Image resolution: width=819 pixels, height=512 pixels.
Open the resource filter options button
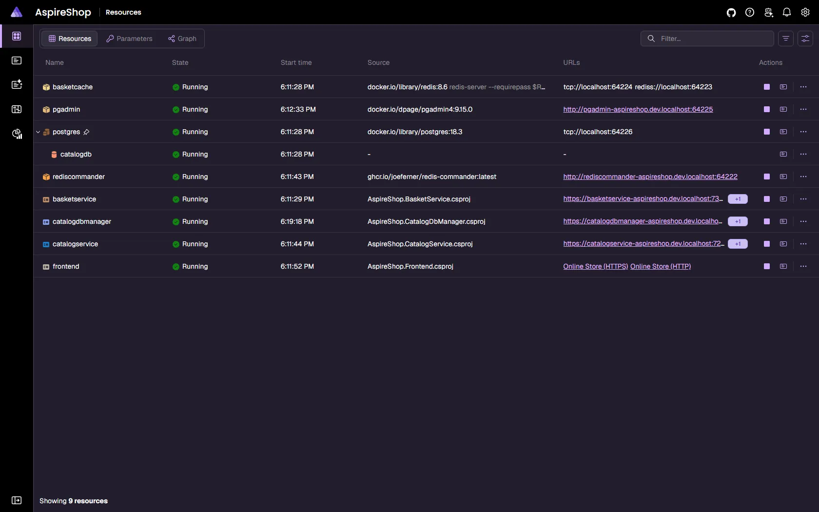[x=786, y=39]
